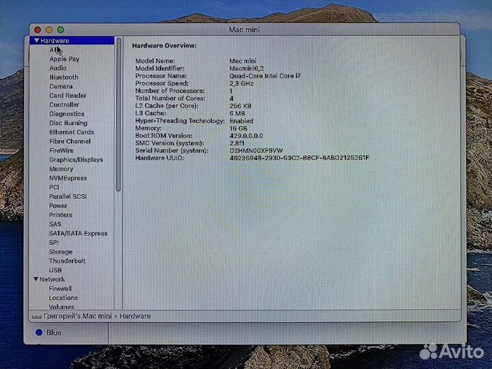Select Card Reader in the sidebar
This screenshot has width=492, height=369.
click(68, 96)
